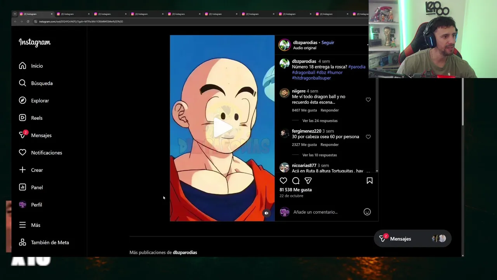497x280 pixels.
Task: Open dbzparodias profile from post header
Action: pos(305,42)
